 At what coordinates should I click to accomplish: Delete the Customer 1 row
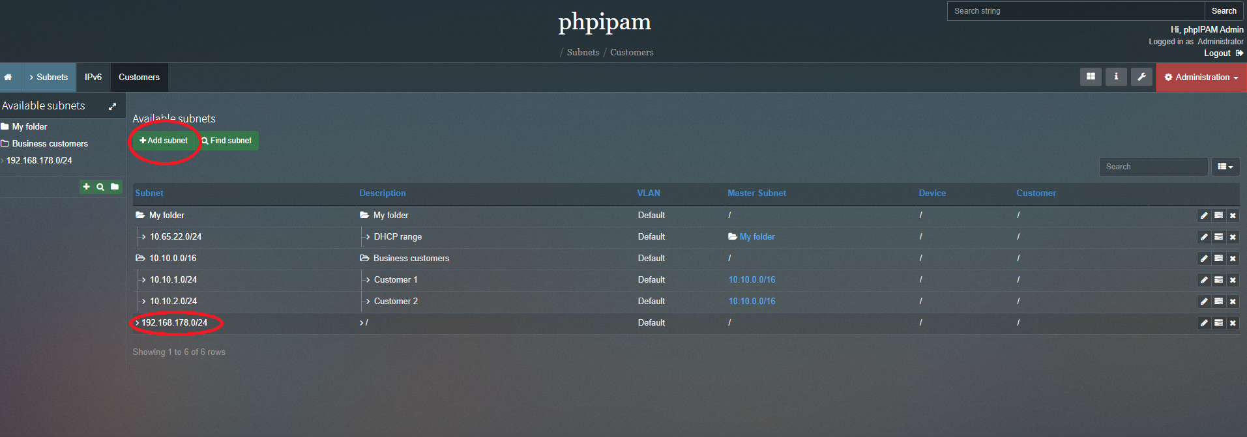click(1233, 280)
